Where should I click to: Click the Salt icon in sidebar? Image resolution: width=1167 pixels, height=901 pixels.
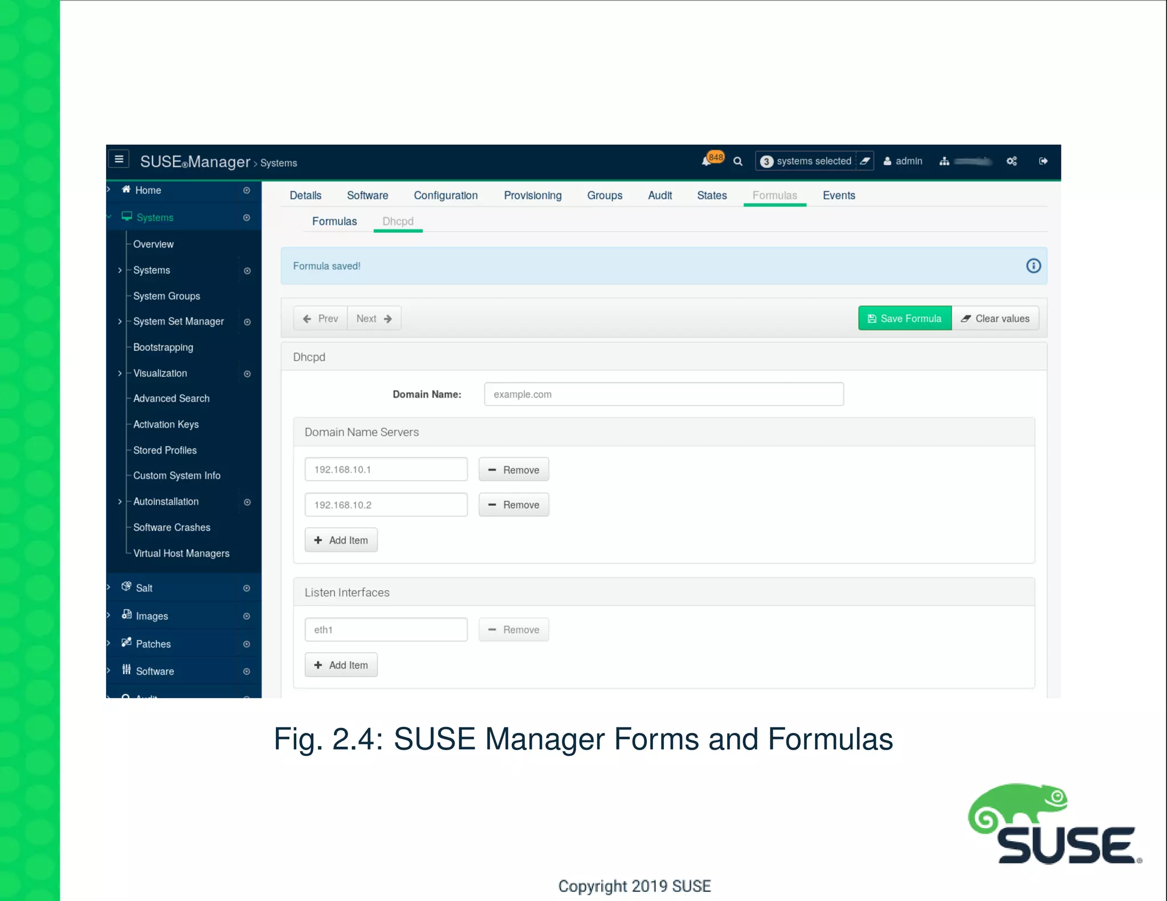(x=127, y=587)
